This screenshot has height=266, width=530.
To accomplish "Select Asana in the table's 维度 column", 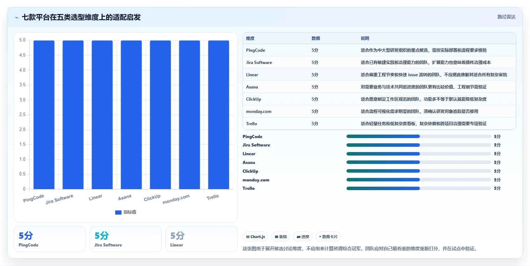I will click(252, 87).
